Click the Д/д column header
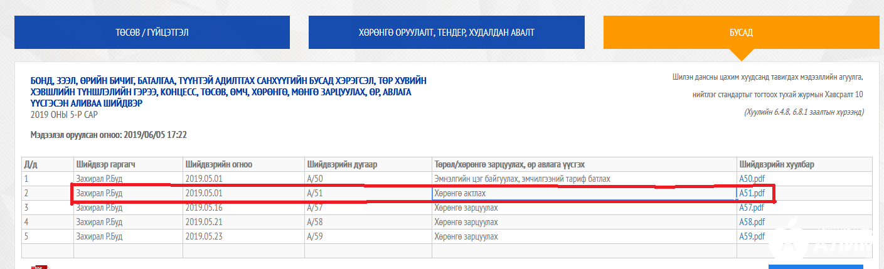Screen dimensions: 884x269 pyautogui.click(x=30, y=164)
